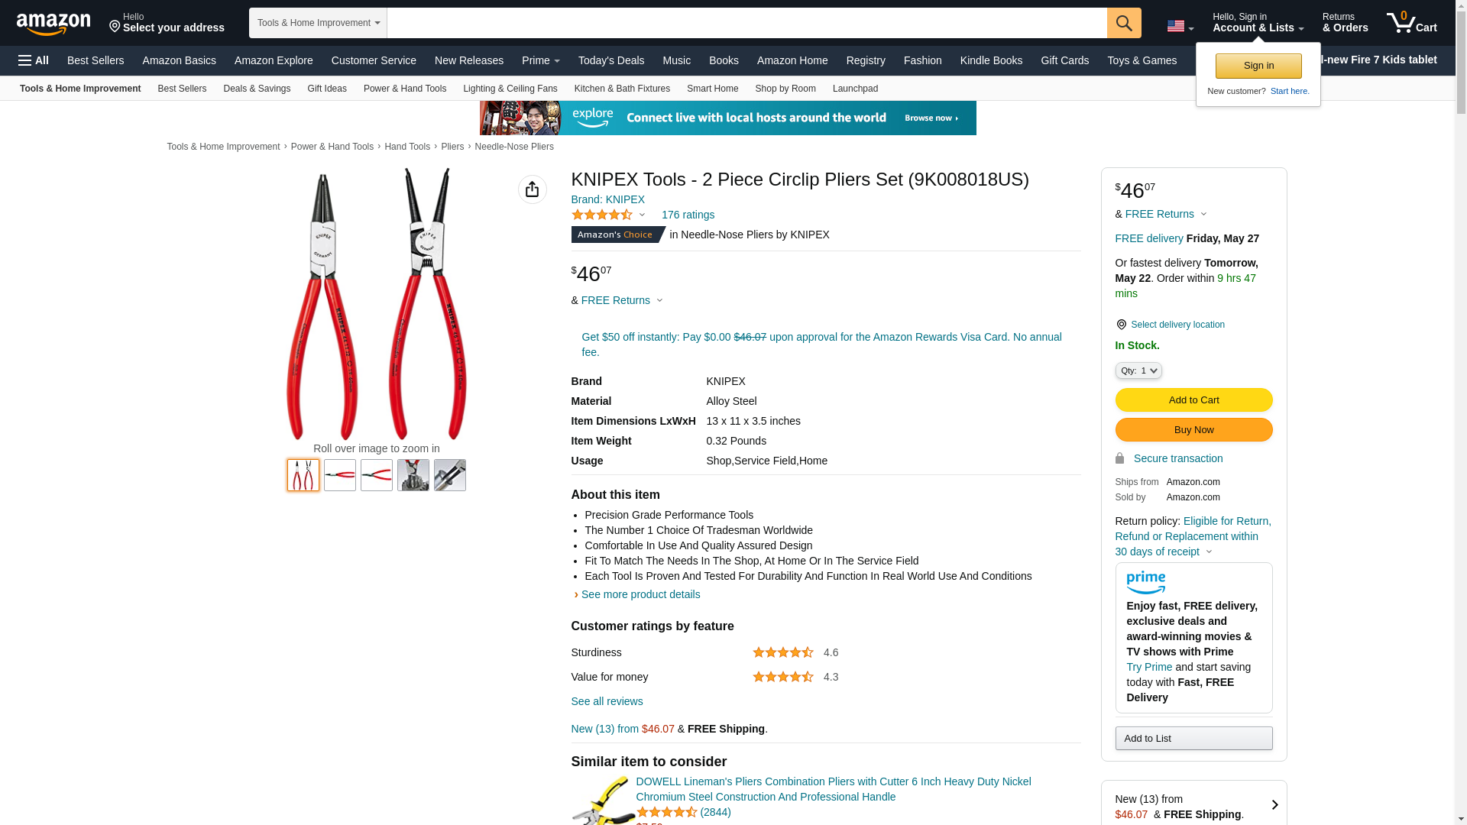Open the Qty quantity dropdown

pos(1138,370)
